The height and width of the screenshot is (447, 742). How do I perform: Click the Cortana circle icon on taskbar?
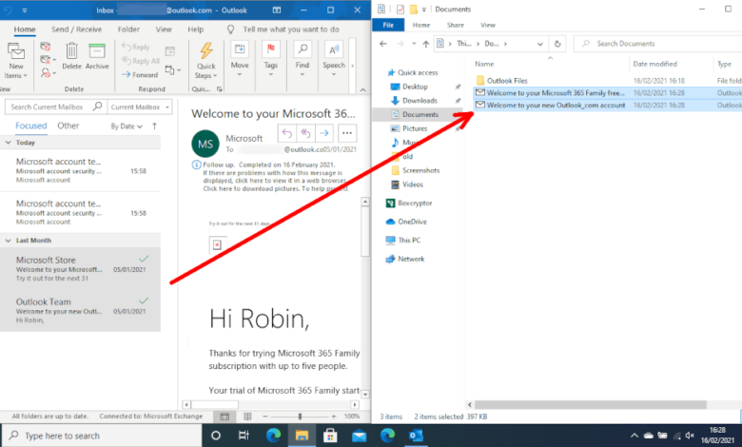point(216,436)
